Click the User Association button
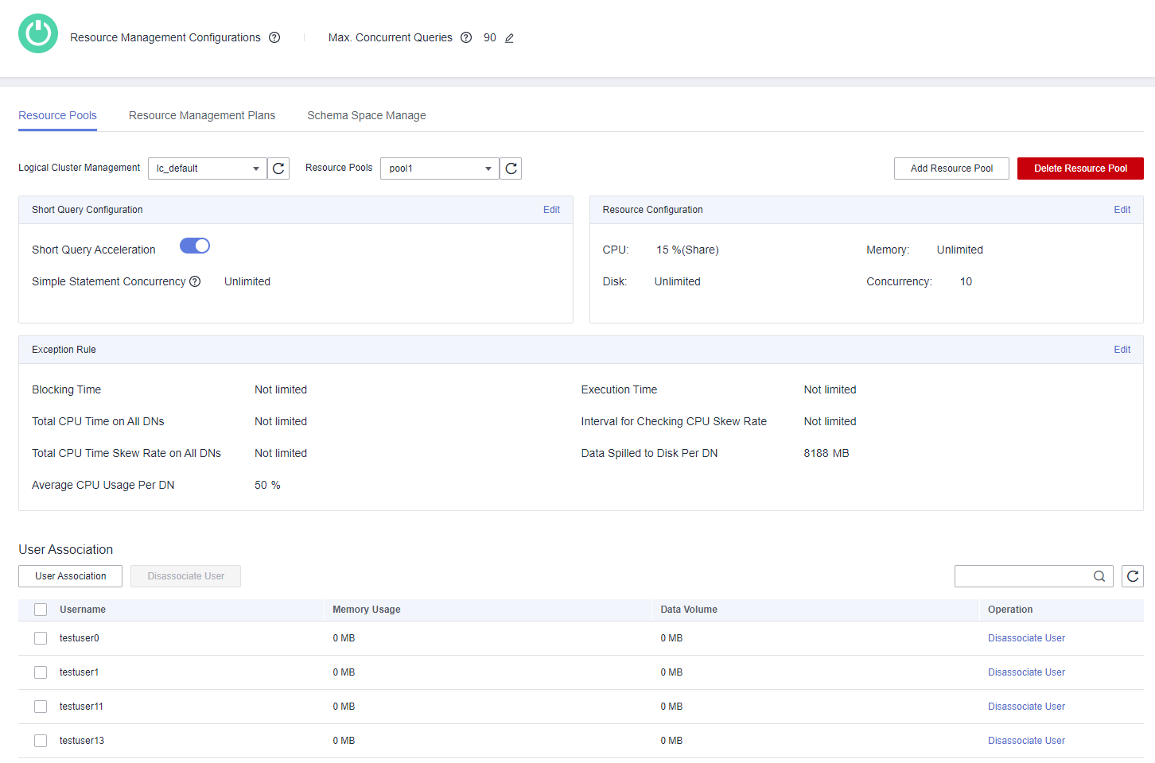The width and height of the screenshot is (1155, 763). (x=70, y=576)
